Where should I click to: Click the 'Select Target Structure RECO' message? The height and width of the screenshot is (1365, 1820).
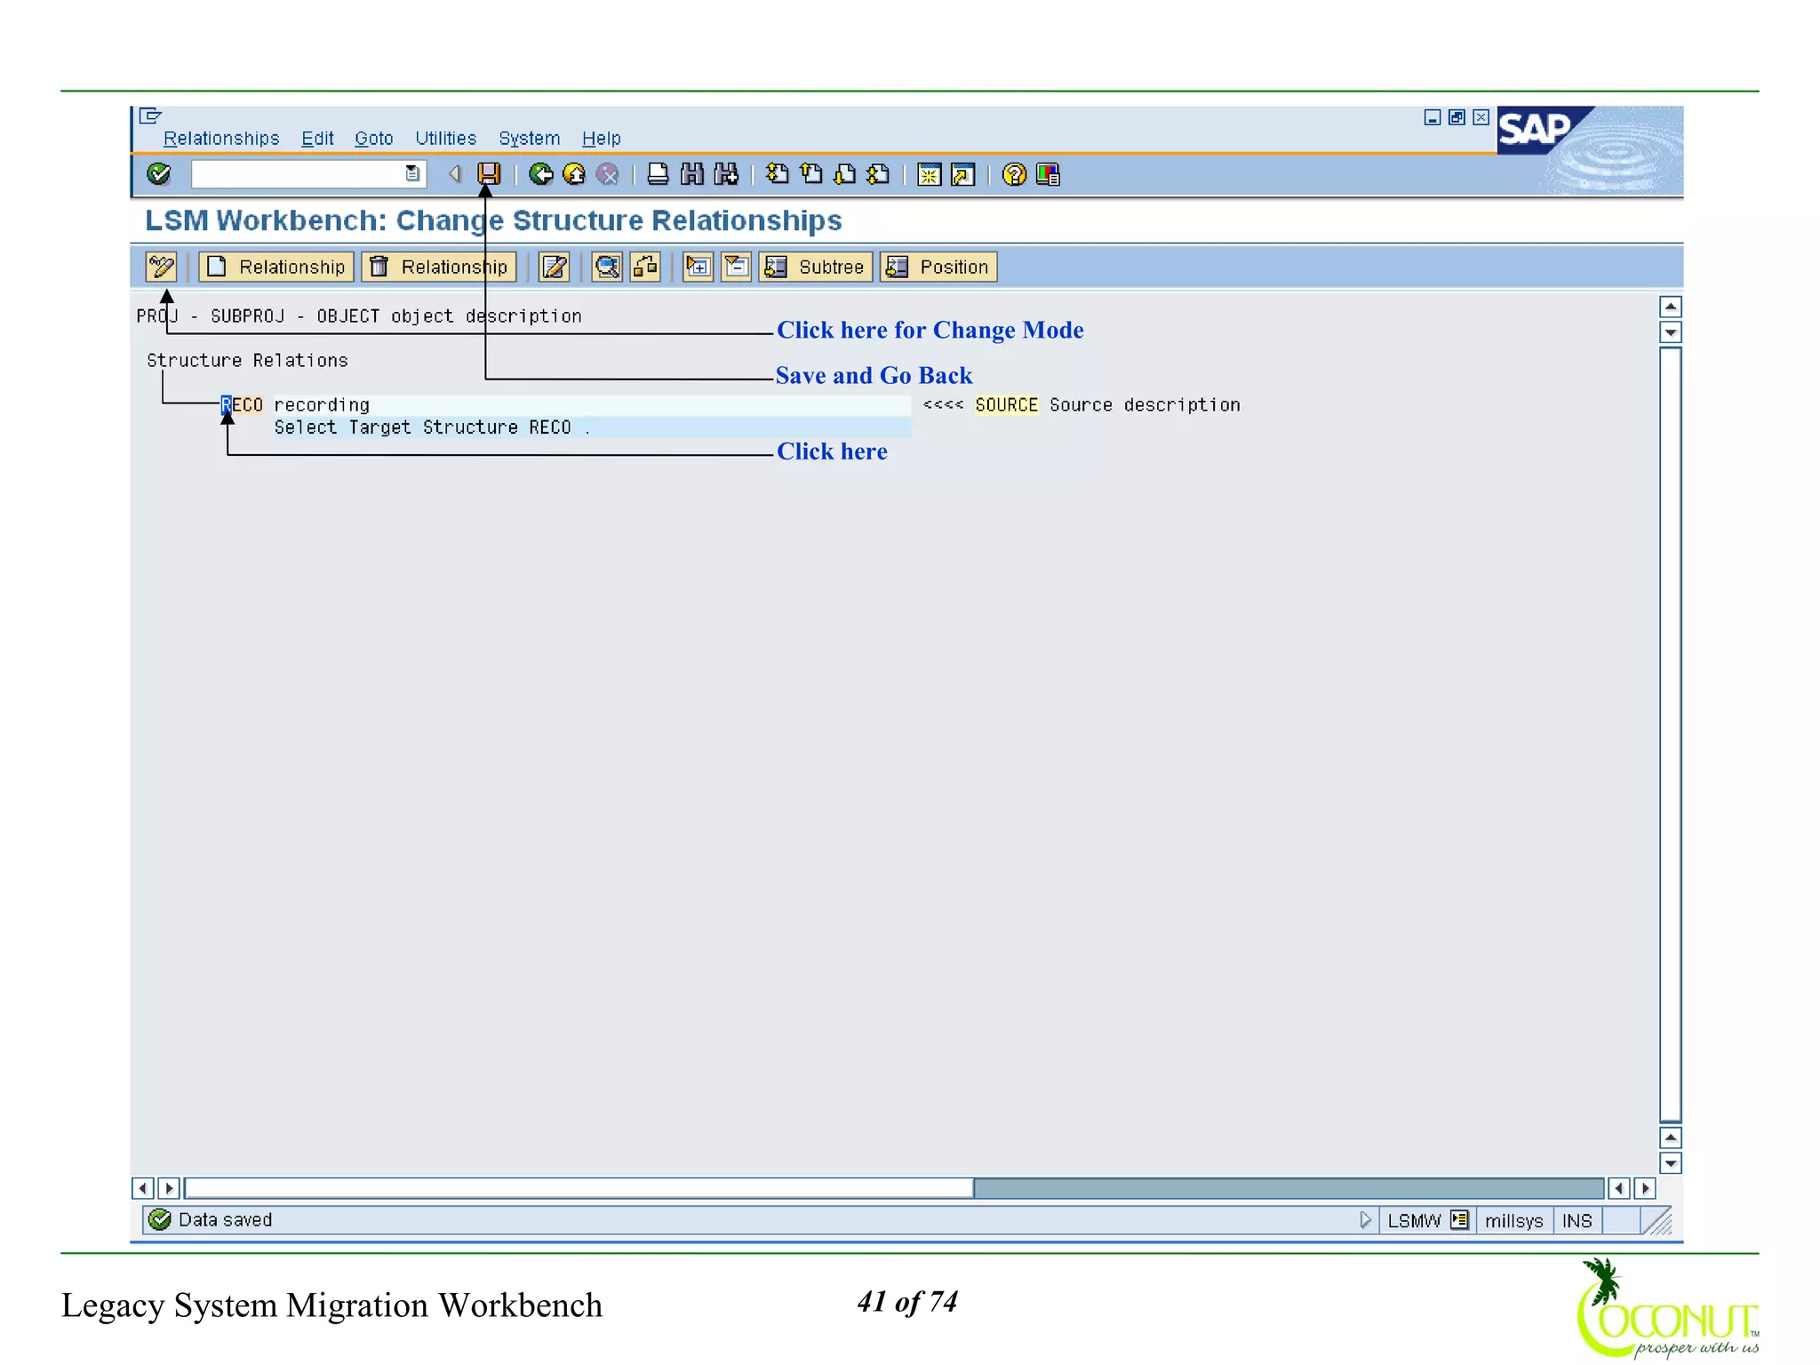pyautogui.click(x=432, y=427)
